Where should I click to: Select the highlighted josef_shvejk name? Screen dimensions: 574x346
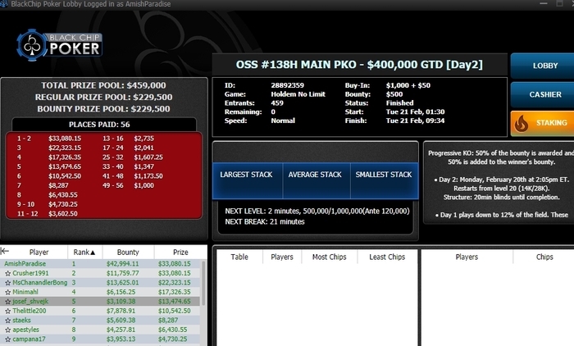click(30, 302)
